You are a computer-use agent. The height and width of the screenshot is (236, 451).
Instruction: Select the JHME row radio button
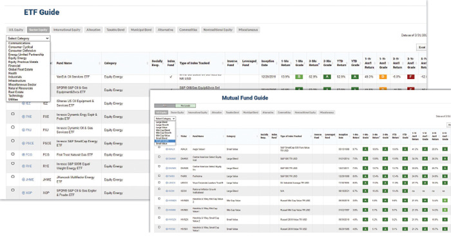13,177
